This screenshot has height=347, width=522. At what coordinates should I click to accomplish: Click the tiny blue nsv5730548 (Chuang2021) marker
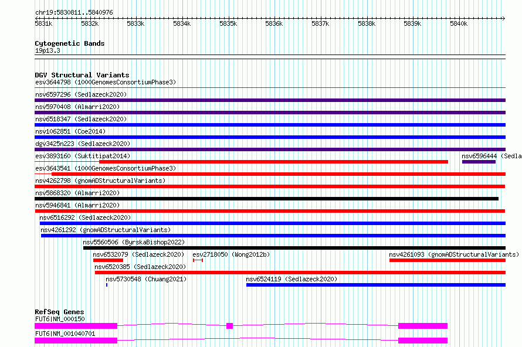click(107, 285)
